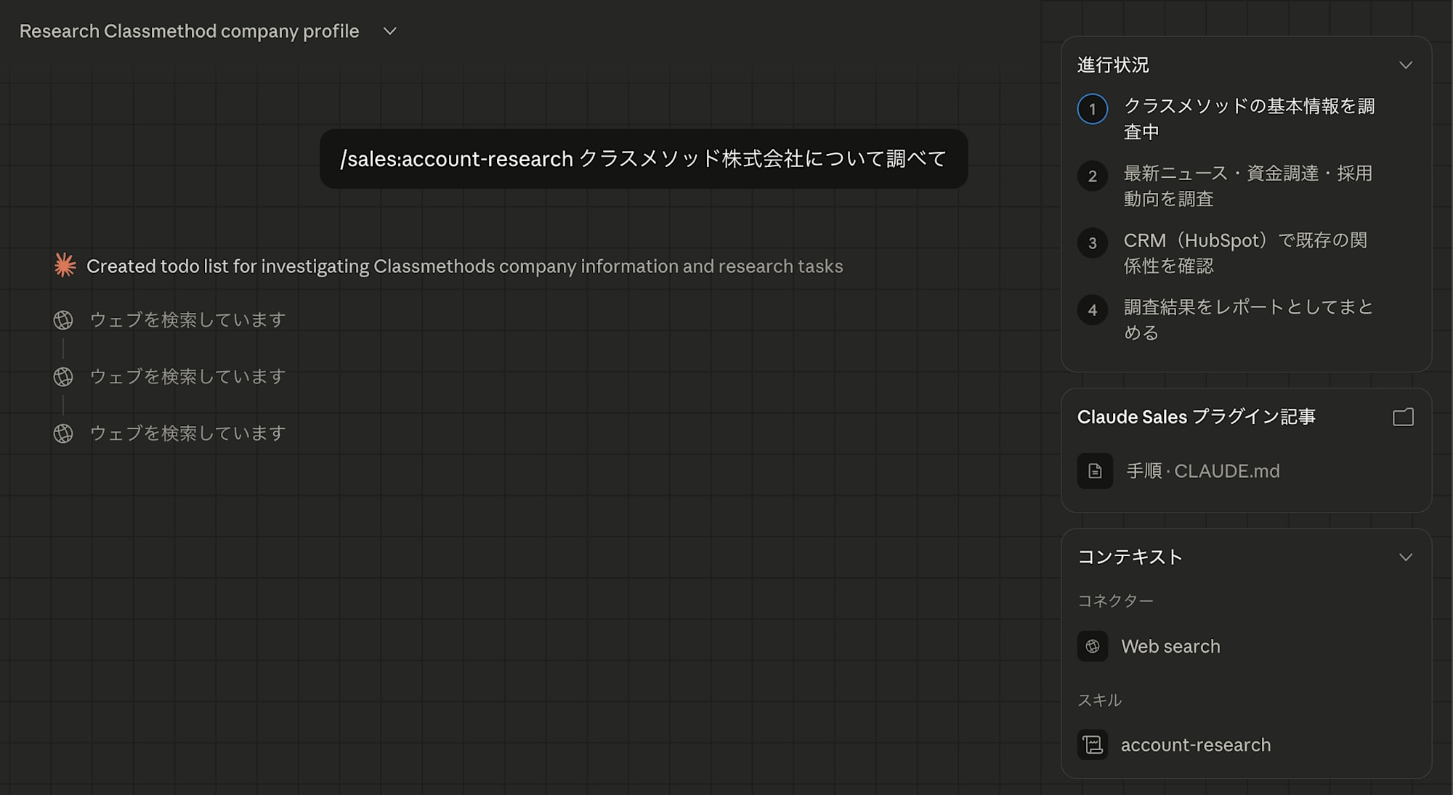
Task: Collapse the コンテキスト panel chevron
Action: (1407, 558)
